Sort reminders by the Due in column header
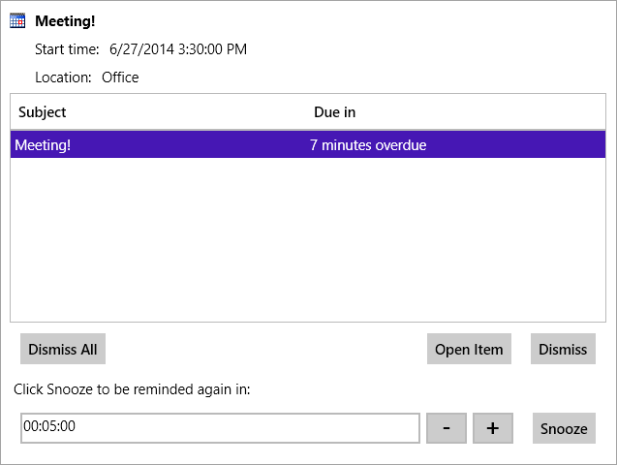The width and height of the screenshot is (617, 465). pos(334,112)
